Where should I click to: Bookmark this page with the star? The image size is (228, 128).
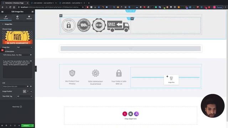click(83, 7)
